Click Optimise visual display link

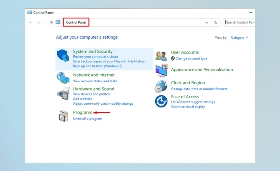click(x=188, y=107)
